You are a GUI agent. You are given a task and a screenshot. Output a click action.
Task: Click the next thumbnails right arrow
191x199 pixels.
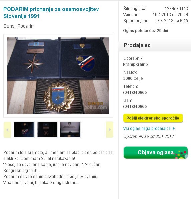[x=110, y=130]
